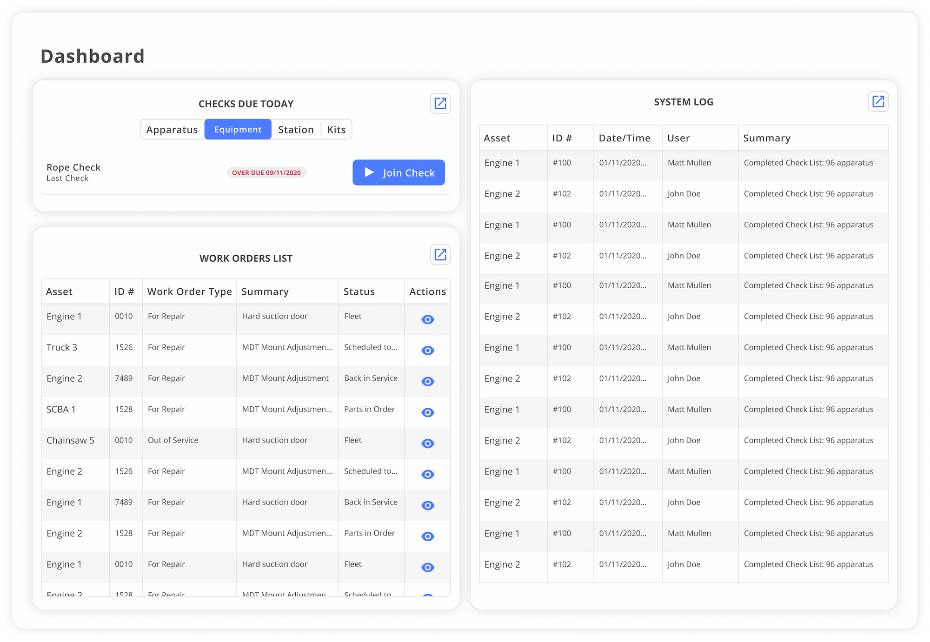This screenshot has height=642, width=930.
Task: Open the eye icon for Truck 3 row
Action: click(427, 351)
